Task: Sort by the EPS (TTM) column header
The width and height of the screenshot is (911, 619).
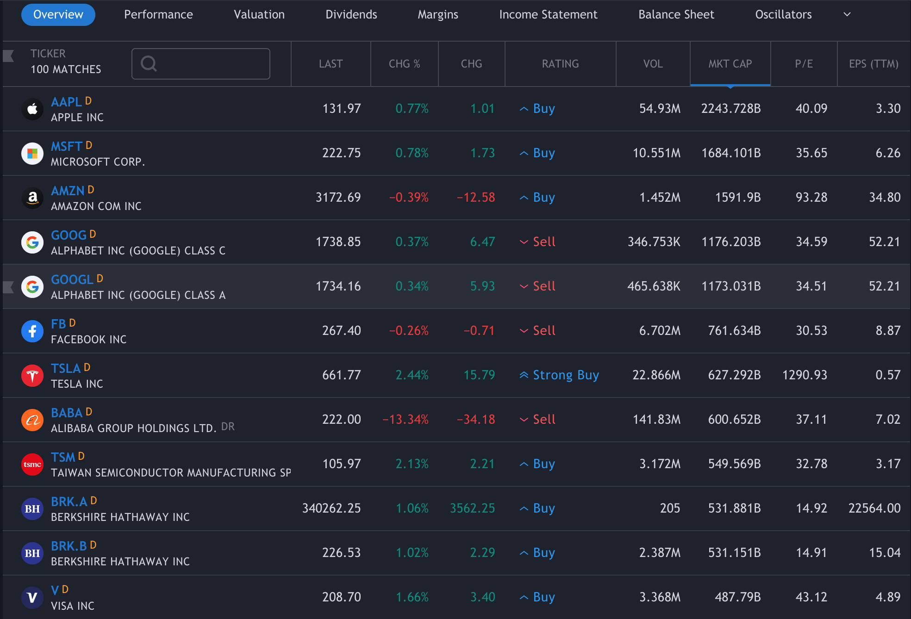Action: click(874, 64)
